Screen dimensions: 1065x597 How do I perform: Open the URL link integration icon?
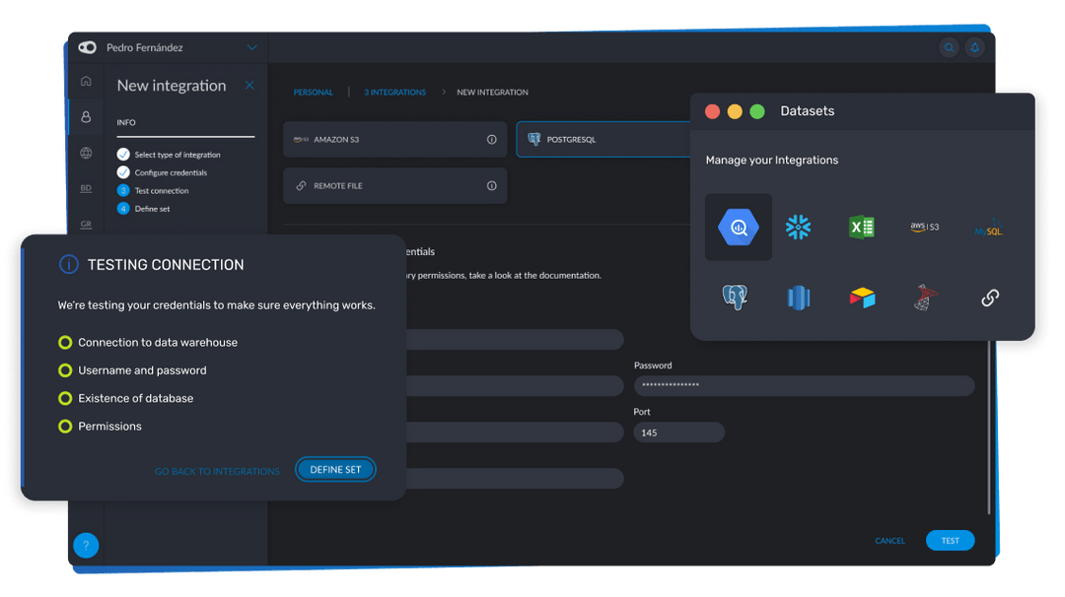point(989,296)
